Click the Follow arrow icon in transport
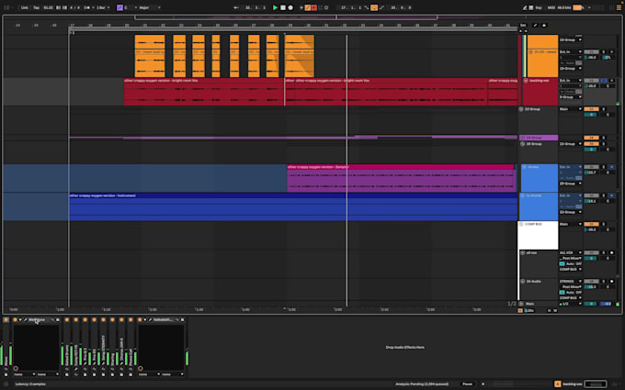This screenshot has height=390, width=625. [x=236, y=7]
